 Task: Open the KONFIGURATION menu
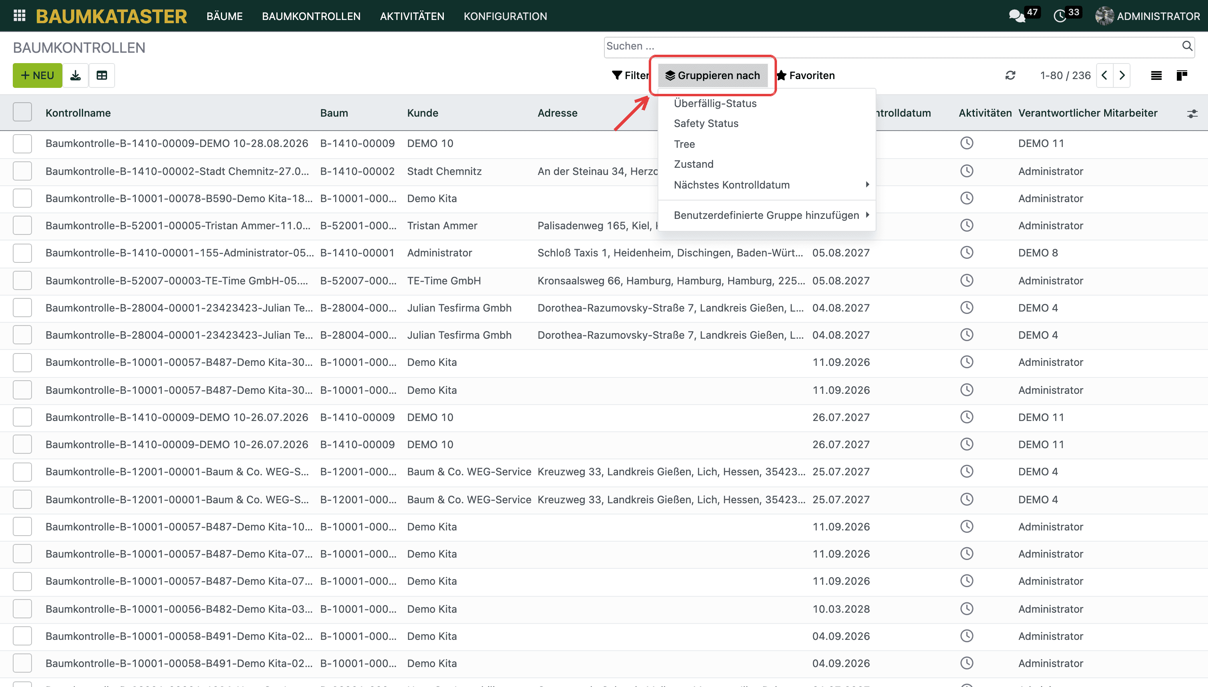[505, 16]
